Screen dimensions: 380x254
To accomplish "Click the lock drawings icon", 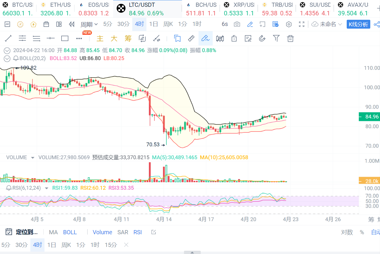I will coord(234,38).
